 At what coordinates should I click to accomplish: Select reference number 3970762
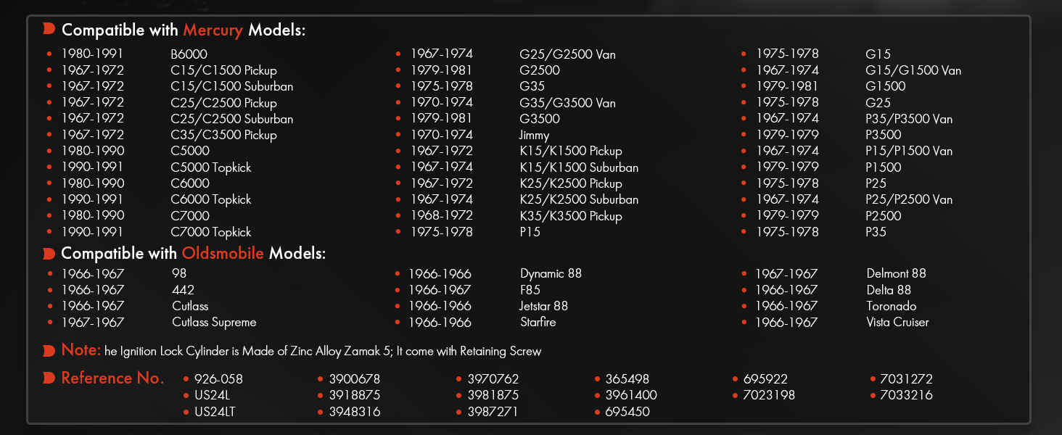point(493,379)
